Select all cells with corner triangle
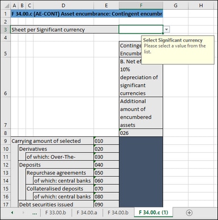 [x=6, y=6]
